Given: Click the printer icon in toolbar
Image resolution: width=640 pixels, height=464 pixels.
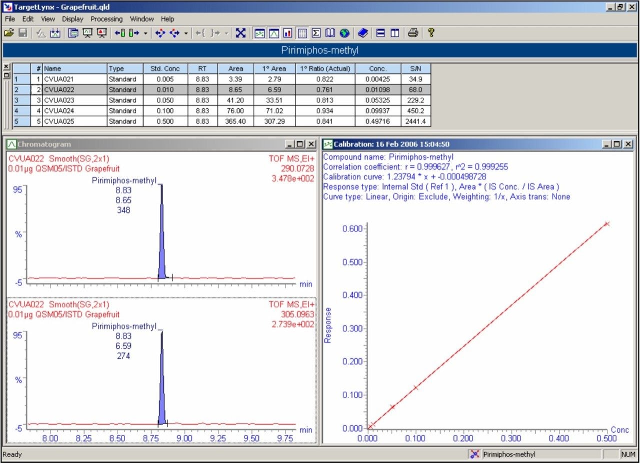Looking at the screenshot, I should click(412, 33).
